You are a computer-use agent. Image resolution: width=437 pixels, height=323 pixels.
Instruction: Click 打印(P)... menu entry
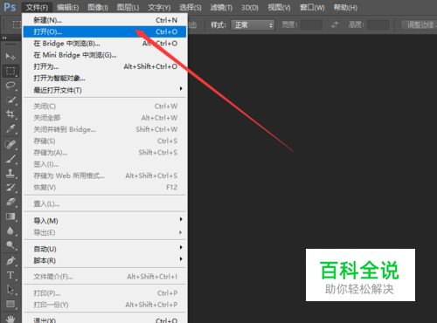tap(105, 293)
